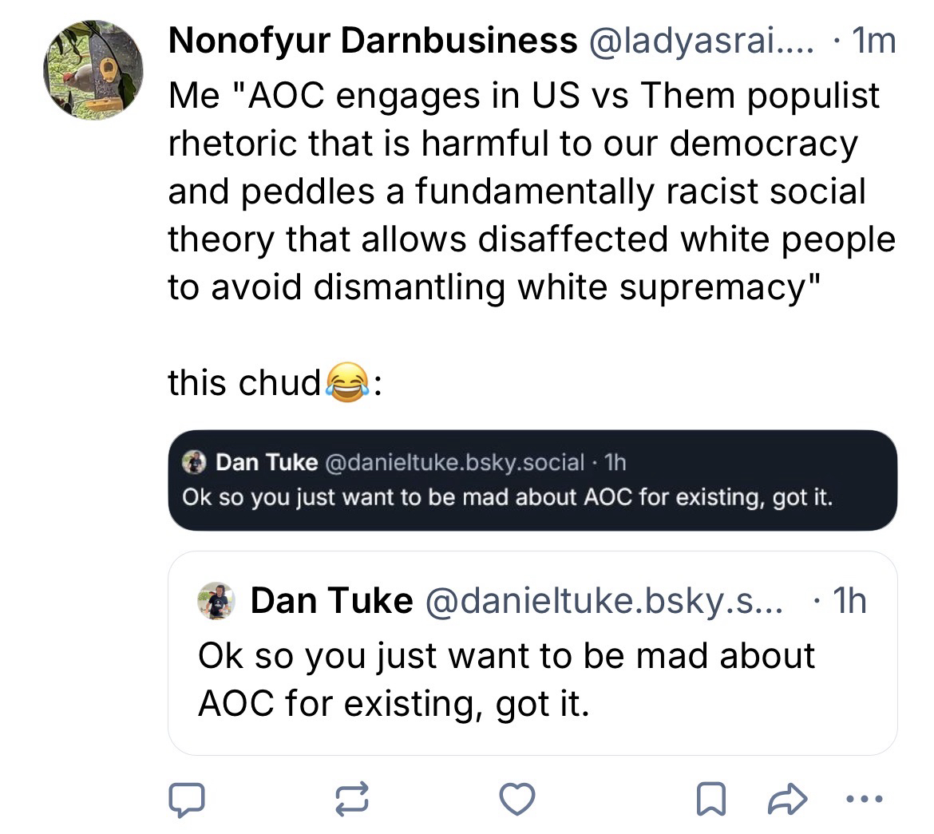Open the dark embedded screenshot image
934x834 pixels.
532,480
